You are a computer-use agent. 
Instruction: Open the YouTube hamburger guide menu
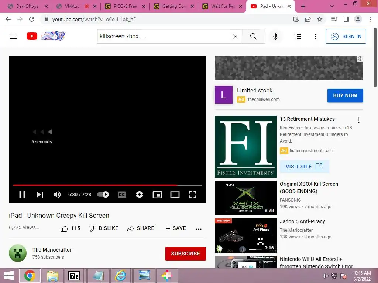click(13, 36)
